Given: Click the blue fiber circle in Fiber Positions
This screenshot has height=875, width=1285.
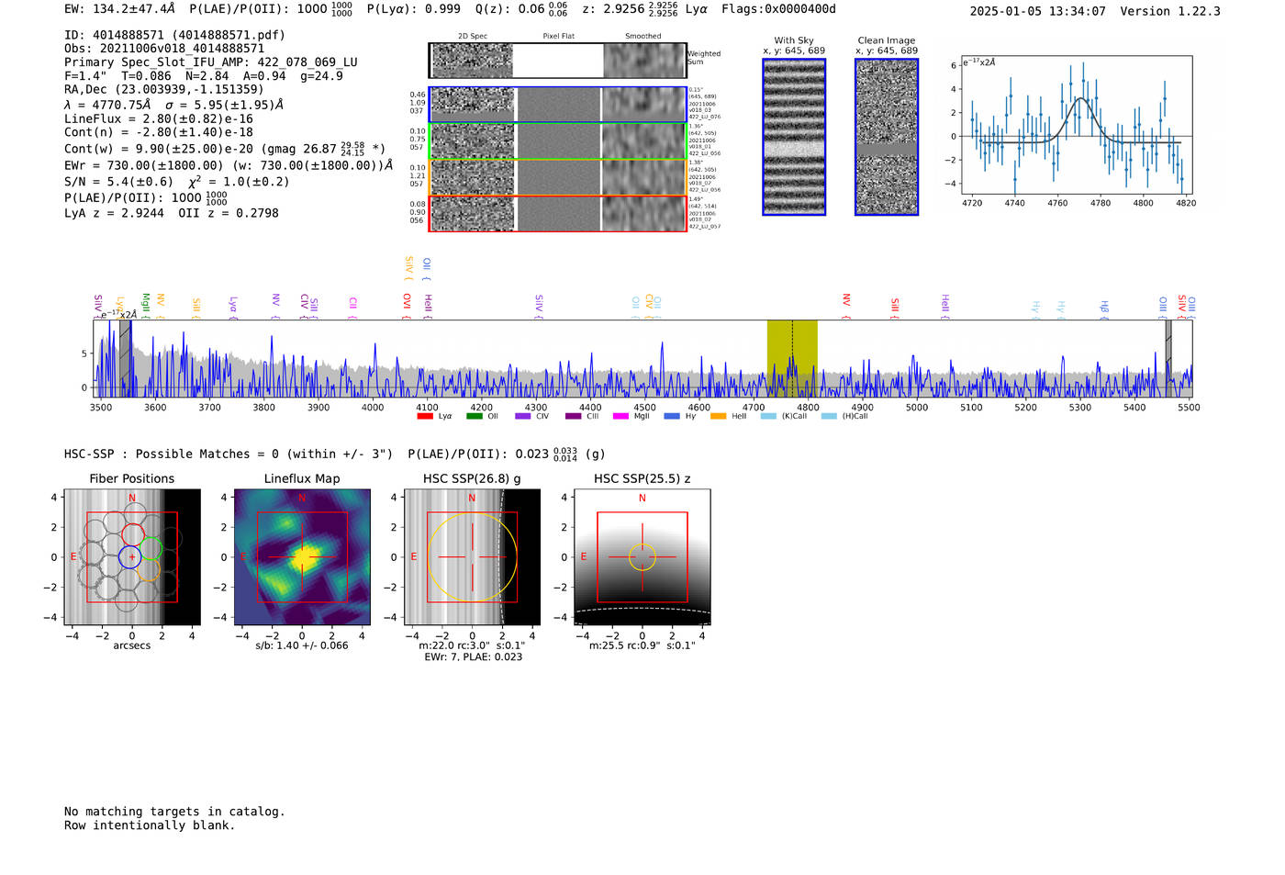Looking at the screenshot, I should [132, 556].
